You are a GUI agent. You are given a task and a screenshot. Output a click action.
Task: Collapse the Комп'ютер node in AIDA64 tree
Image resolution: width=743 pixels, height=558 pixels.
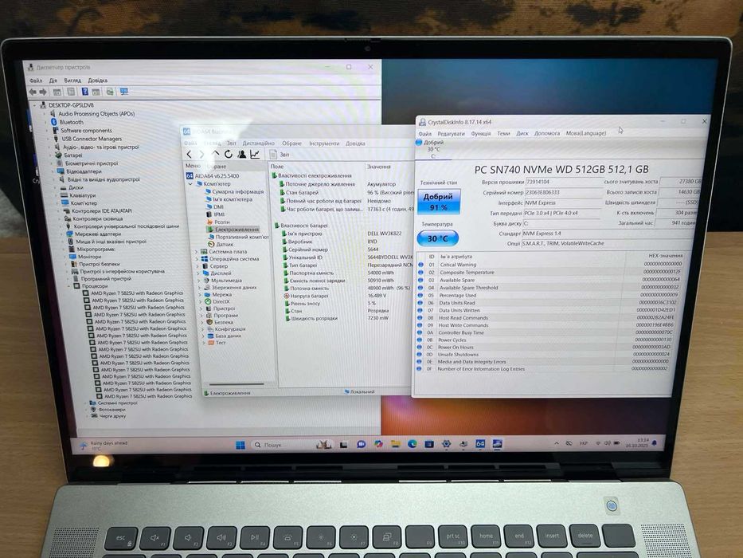190,183
